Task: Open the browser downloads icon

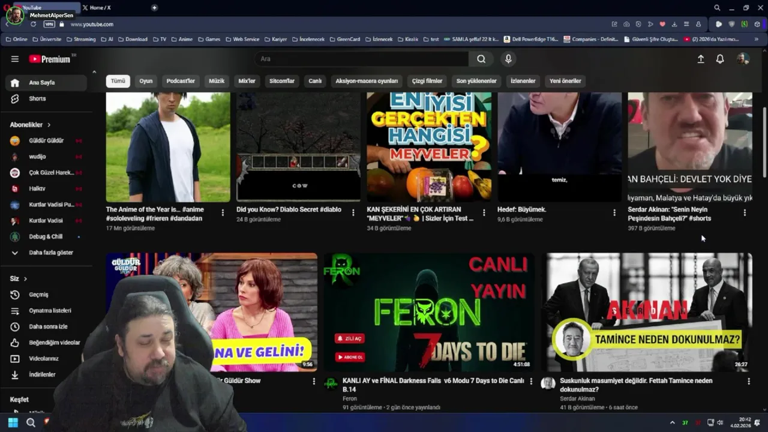Action: pos(674,24)
